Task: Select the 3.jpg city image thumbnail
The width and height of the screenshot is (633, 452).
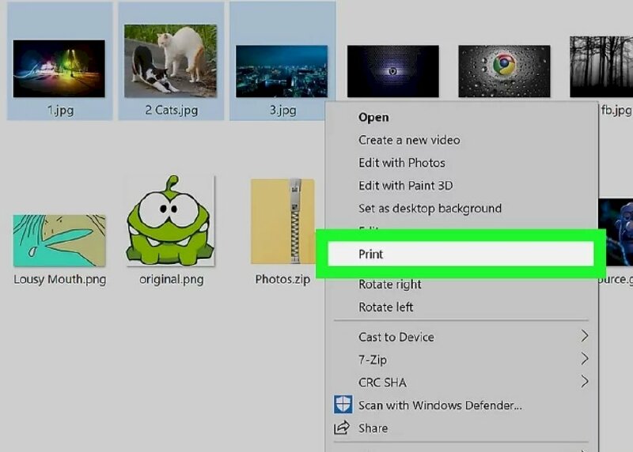Action: click(x=282, y=70)
